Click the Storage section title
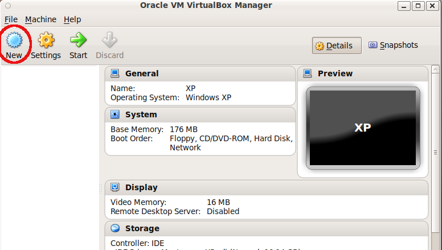 [142, 228]
